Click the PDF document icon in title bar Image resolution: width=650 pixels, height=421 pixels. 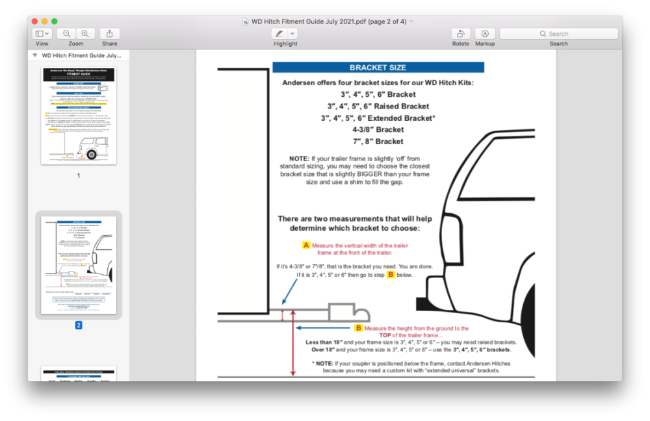tap(245, 21)
